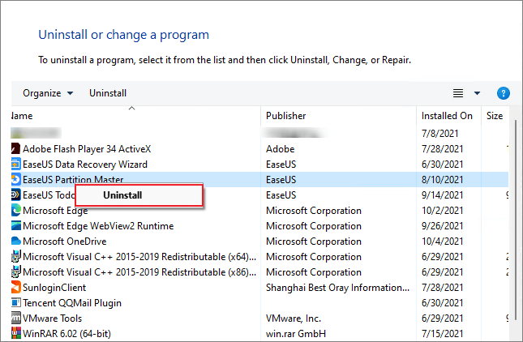
Task: Click the view options list icon
Action: pos(458,93)
